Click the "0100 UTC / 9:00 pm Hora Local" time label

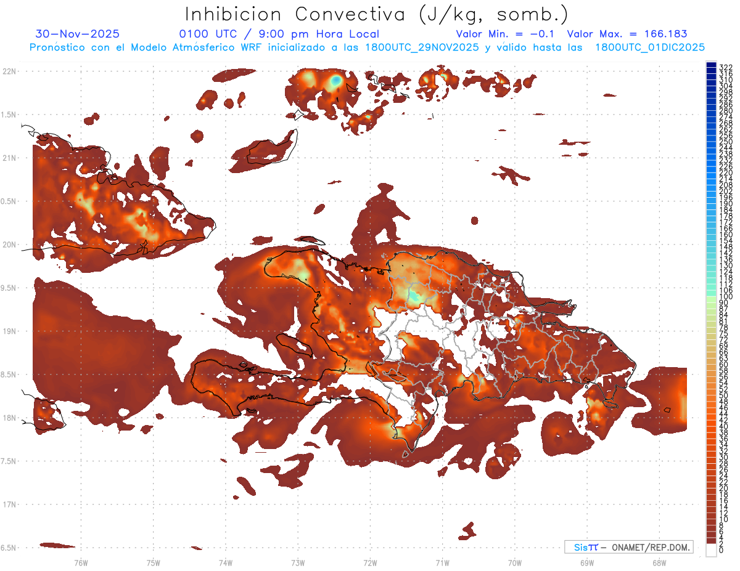[279, 34]
